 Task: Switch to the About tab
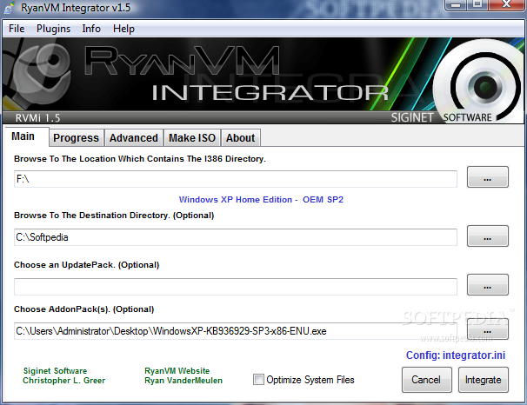click(x=240, y=137)
